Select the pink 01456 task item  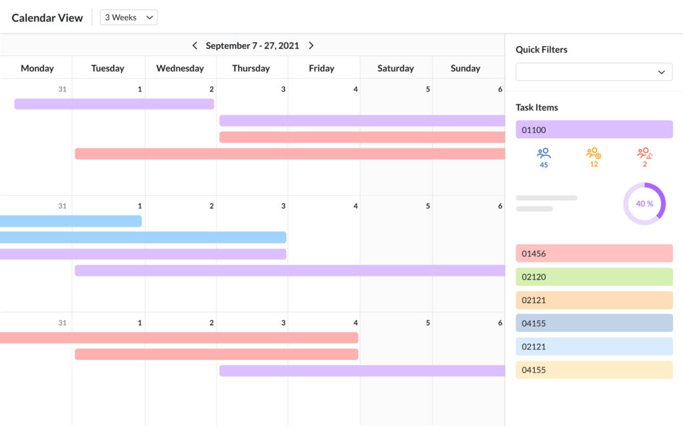pyautogui.click(x=594, y=253)
